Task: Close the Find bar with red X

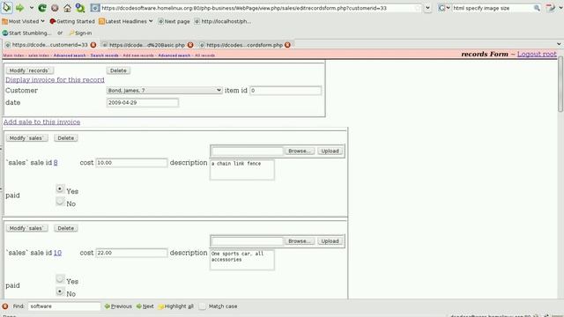Action: click(5, 306)
